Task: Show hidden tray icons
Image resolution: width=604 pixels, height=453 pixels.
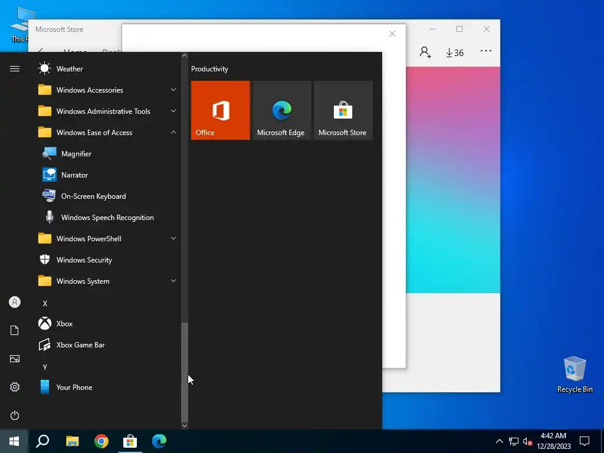Action: click(499, 441)
